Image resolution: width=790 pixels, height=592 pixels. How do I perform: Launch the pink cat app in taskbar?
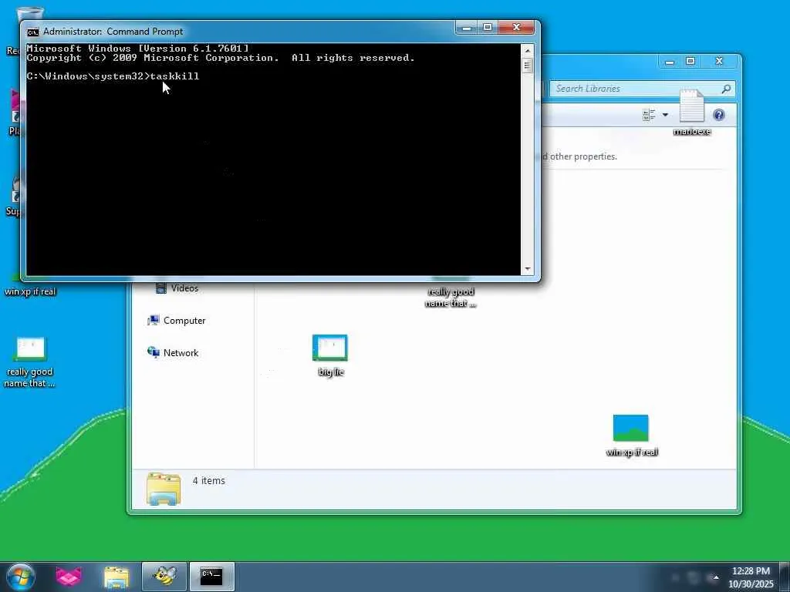pos(69,577)
